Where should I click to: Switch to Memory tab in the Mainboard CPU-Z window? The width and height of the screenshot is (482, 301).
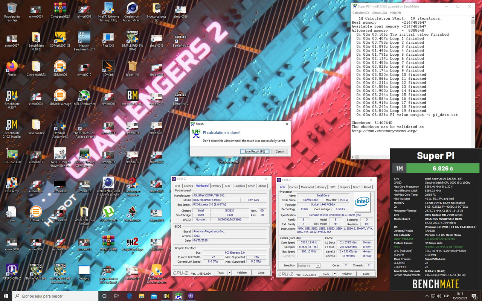coord(216,186)
